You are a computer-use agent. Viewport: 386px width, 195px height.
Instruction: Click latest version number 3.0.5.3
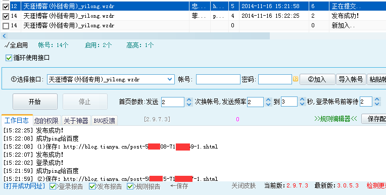[348, 186]
